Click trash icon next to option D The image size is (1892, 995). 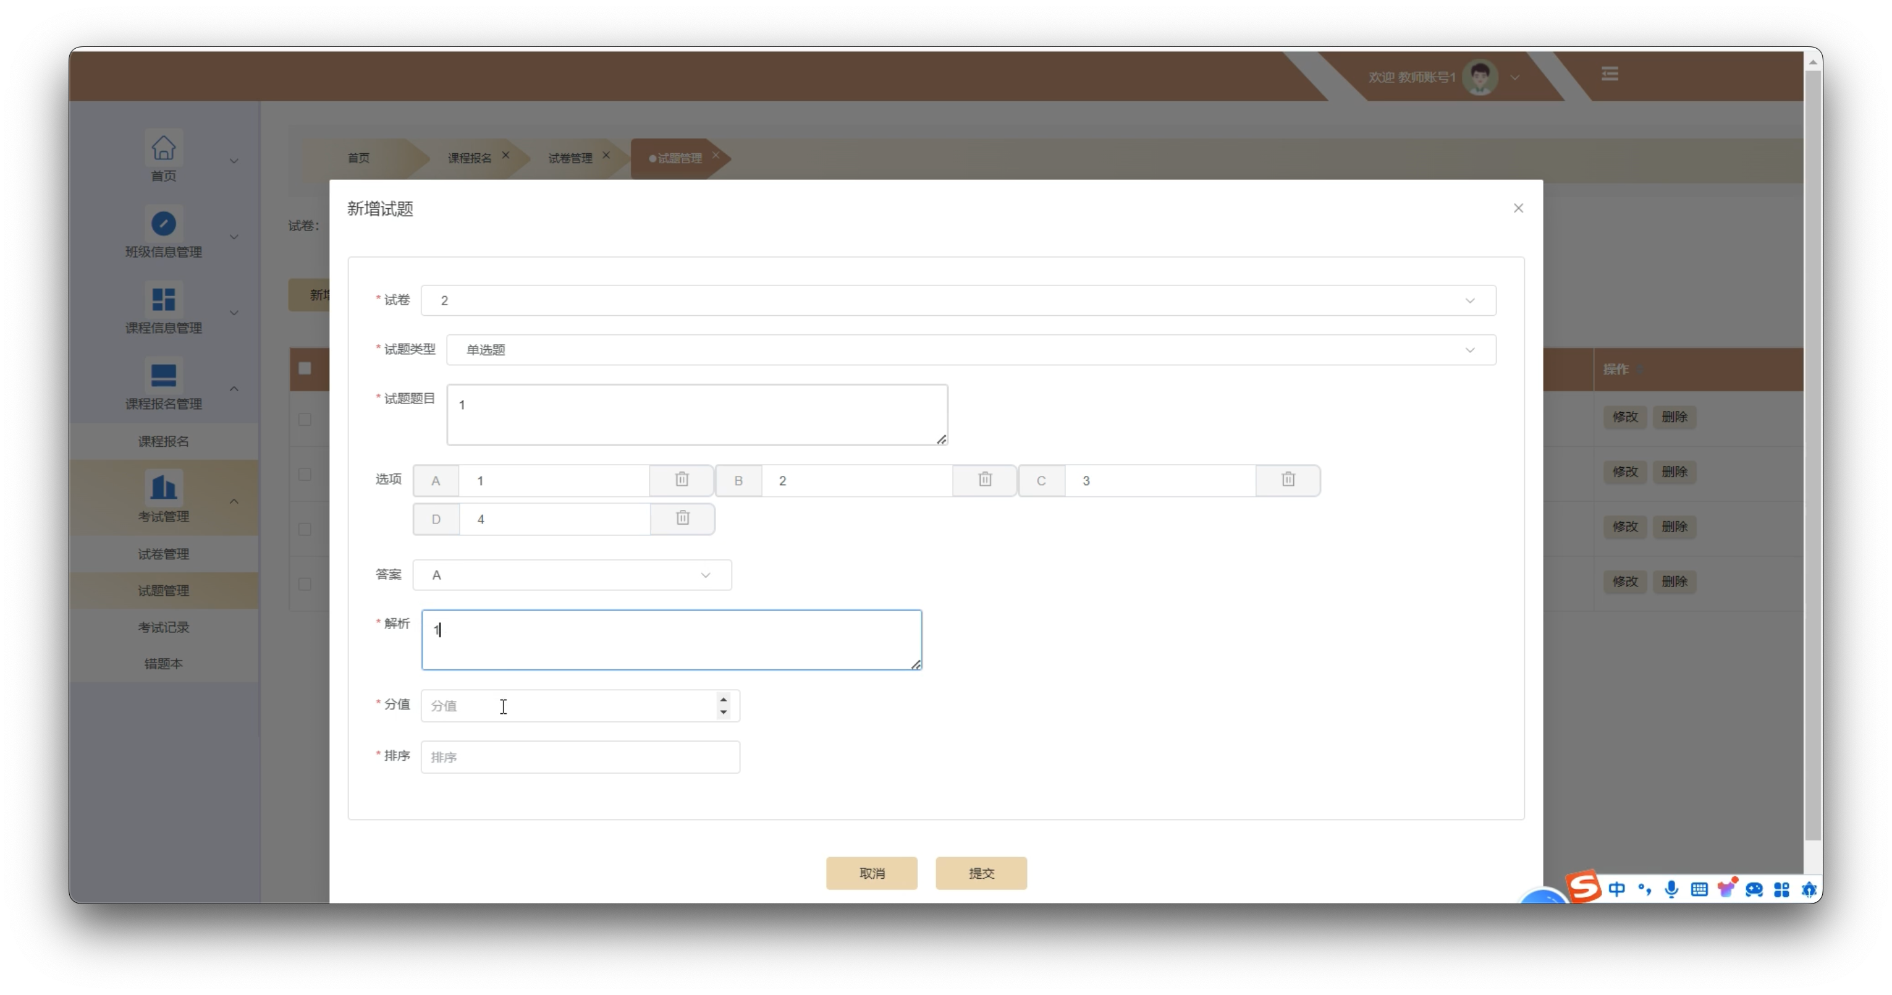pyautogui.click(x=682, y=519)
